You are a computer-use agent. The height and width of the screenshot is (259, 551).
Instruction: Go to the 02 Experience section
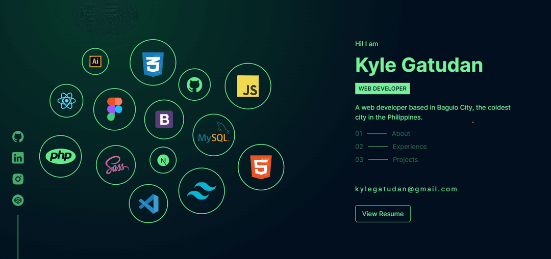pyautogui.click(x=391, y=147)
